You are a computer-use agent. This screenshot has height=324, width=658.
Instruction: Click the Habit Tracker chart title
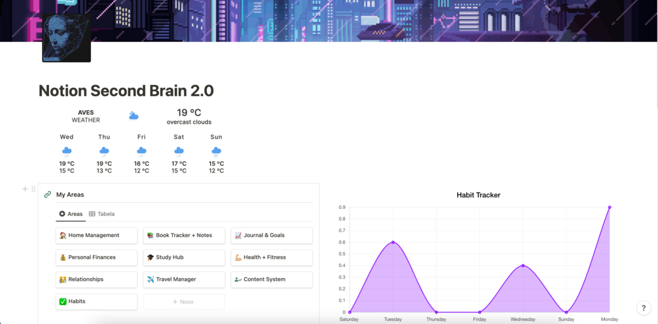coord(479,195)
